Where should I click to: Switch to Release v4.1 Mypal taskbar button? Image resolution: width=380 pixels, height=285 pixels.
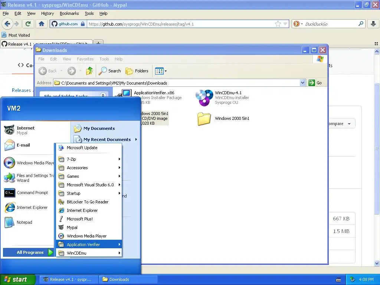[69, 279]
